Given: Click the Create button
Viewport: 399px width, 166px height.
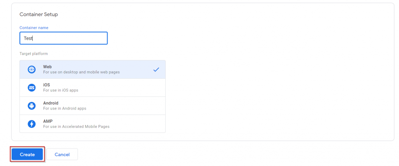Looking at the screenshot, I should (x=27, y=154).
